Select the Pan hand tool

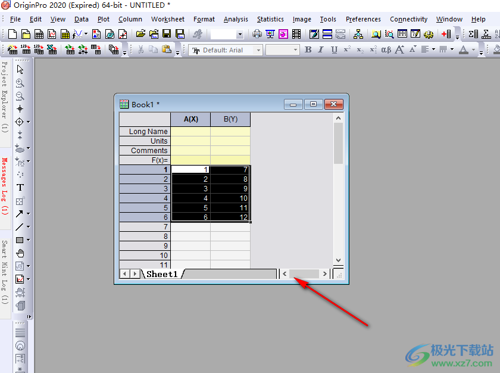pos(20,253)
